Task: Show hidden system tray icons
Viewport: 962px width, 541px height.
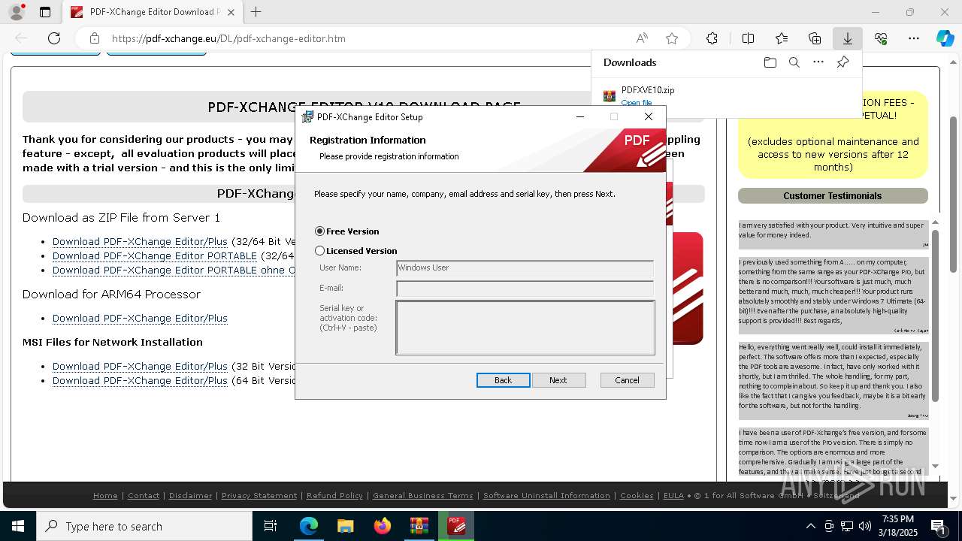Action: pyautogui.click(x=810, y=526)
